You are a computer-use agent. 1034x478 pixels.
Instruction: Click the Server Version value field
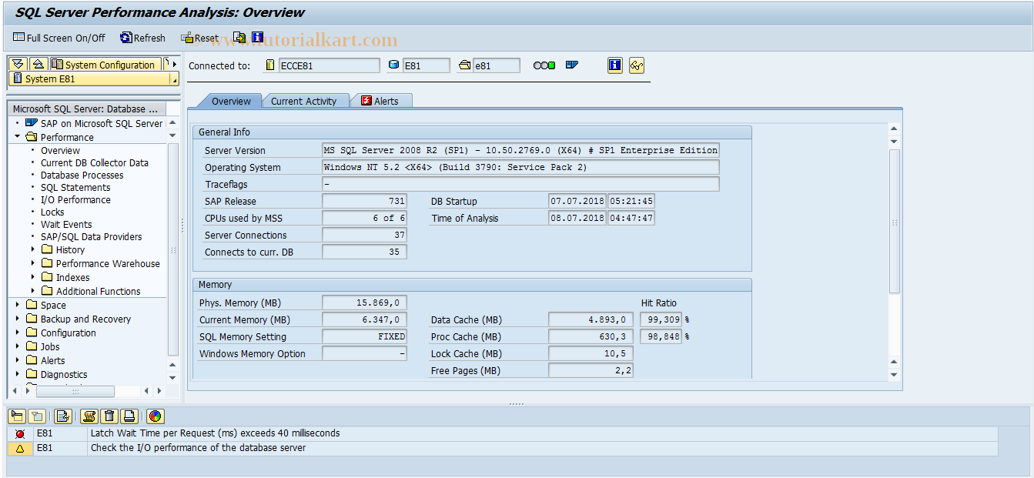[520, 150]
